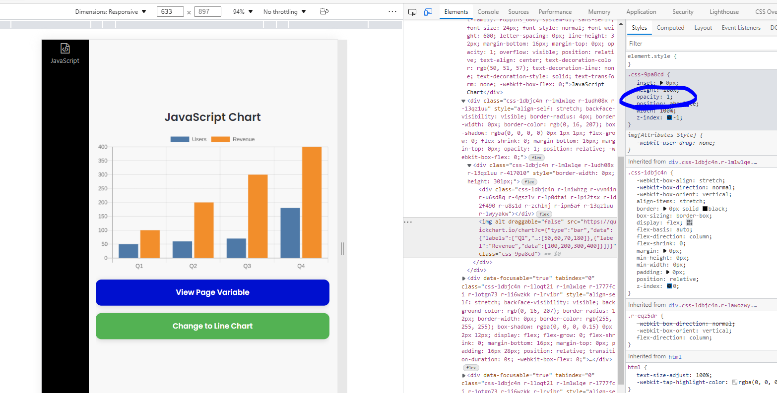Select the Layout sub-tab
The height and width of the screenshot is (393, 777).
click(703, 28)
